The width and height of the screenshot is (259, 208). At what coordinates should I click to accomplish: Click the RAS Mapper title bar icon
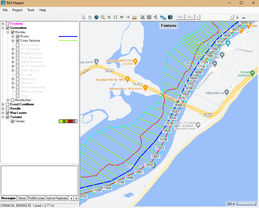pyautogui.click(x=3, y=3)
